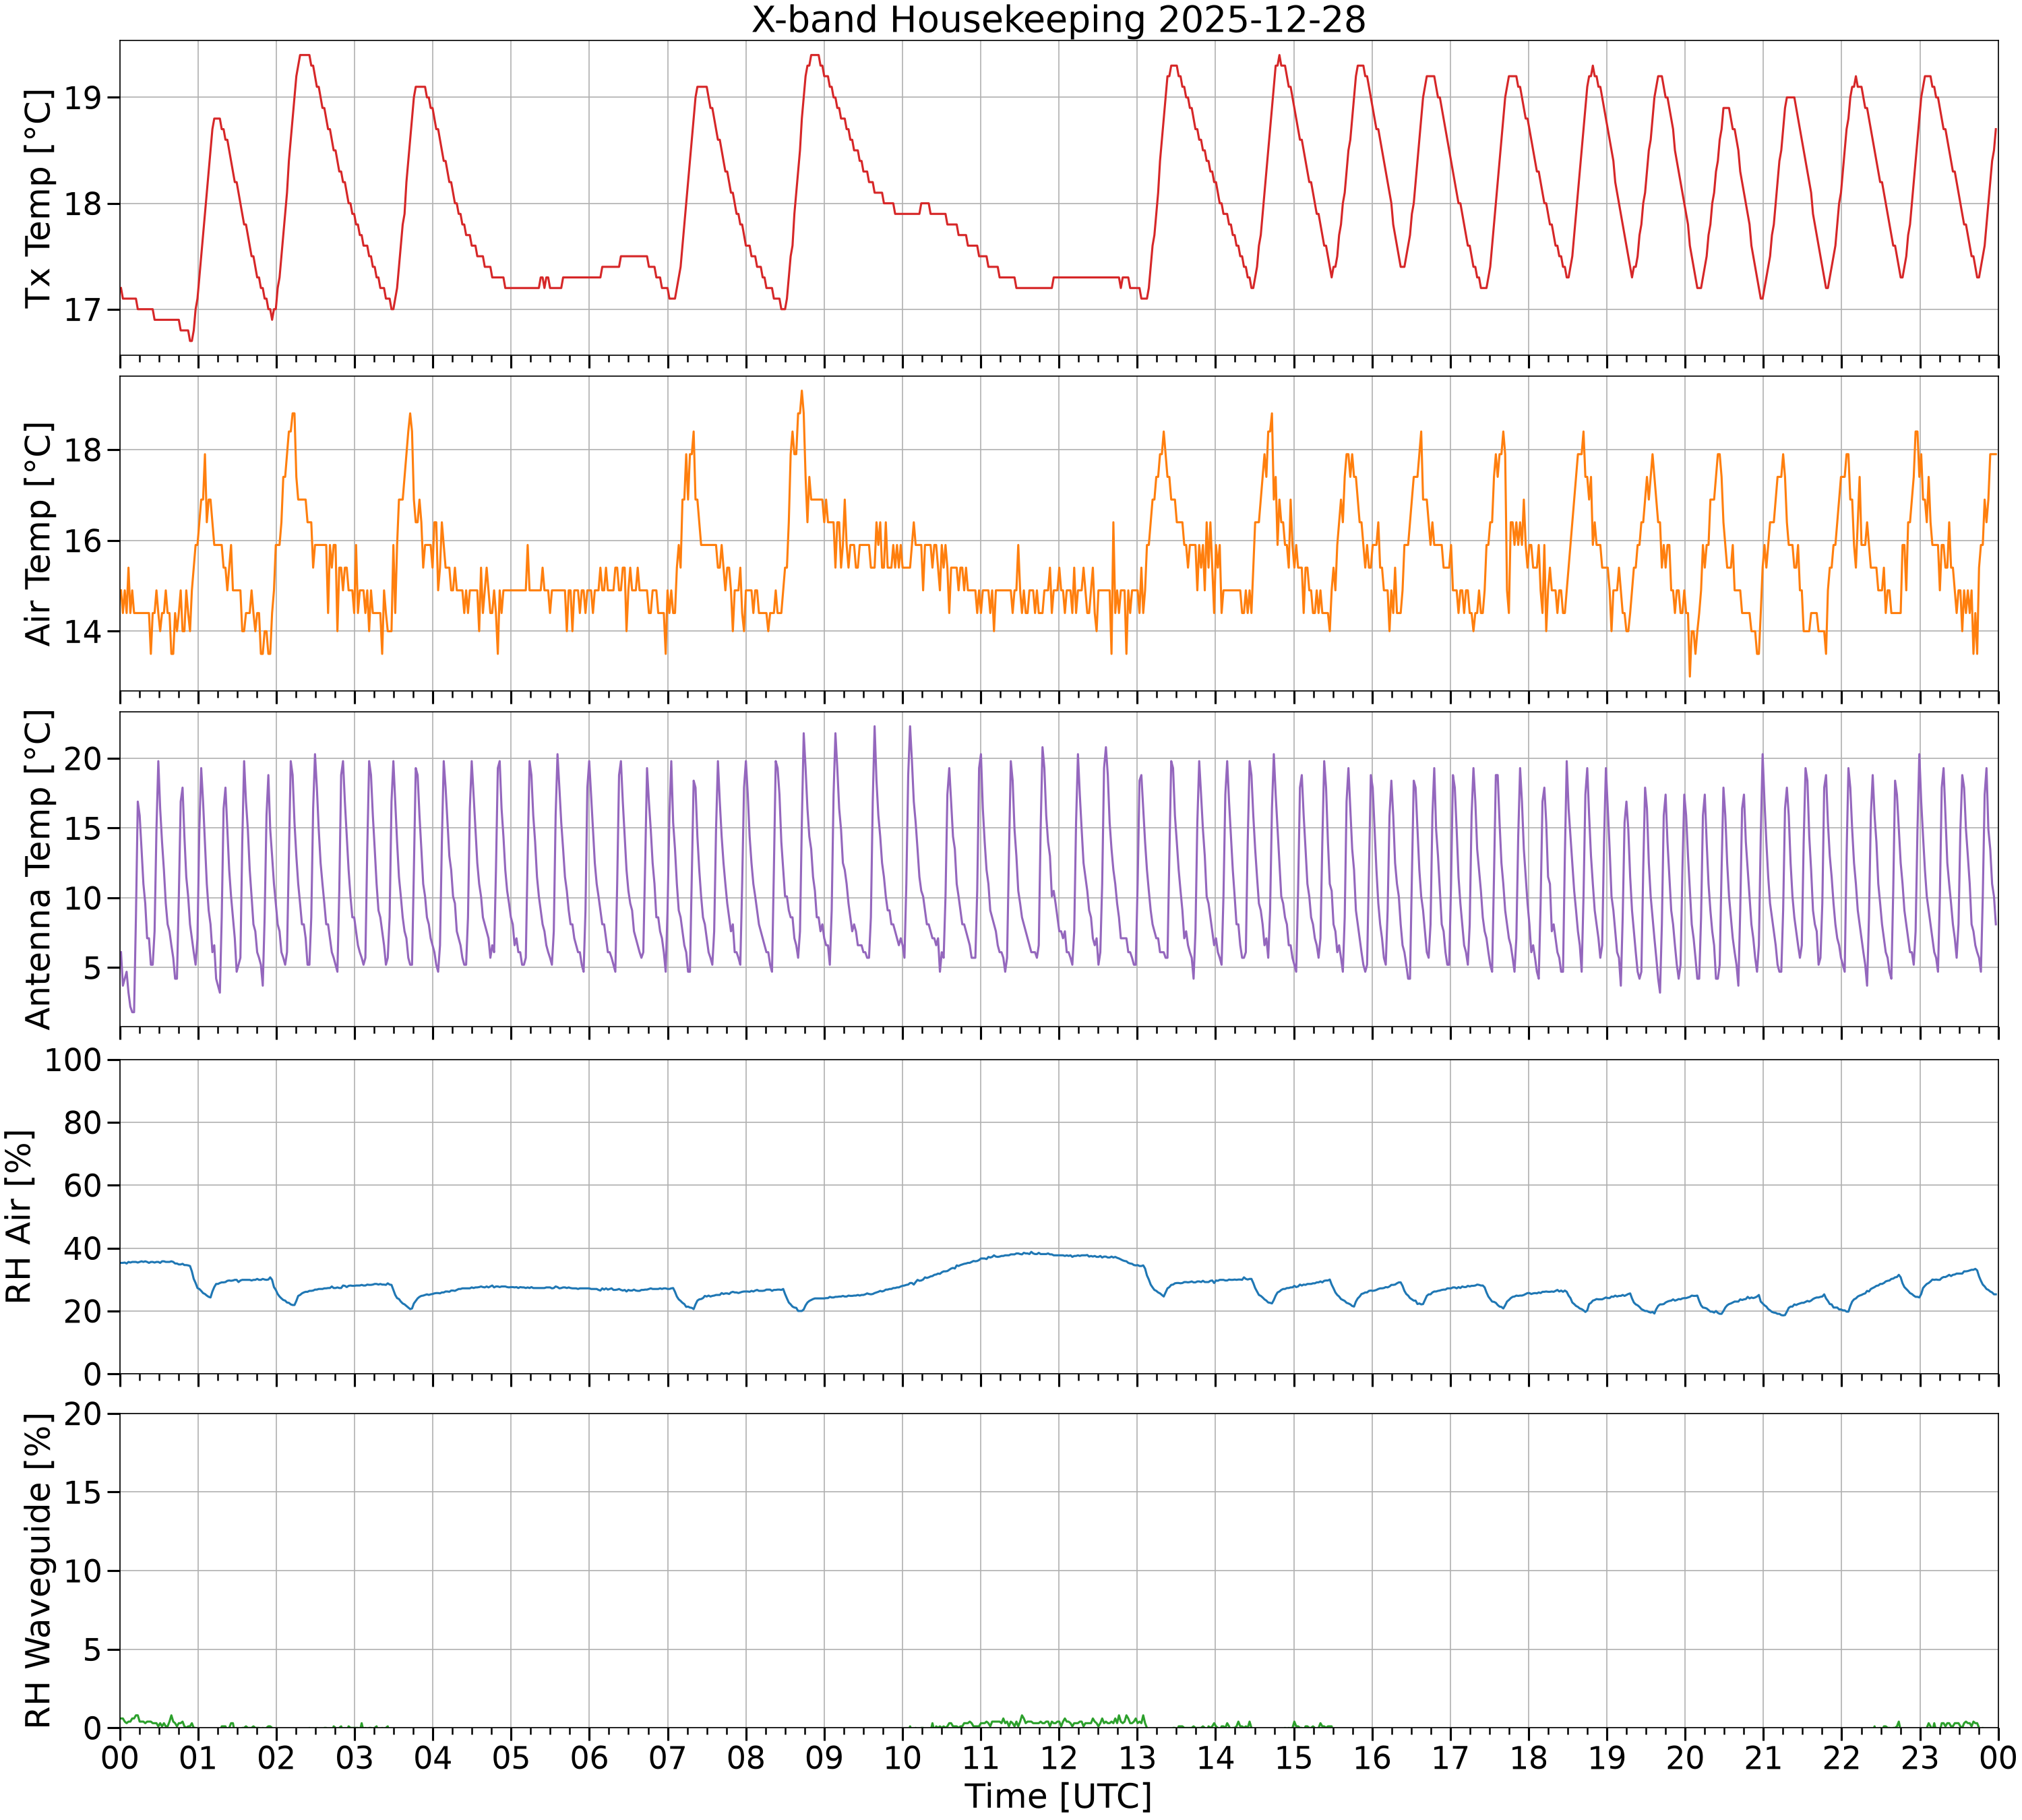Viewport: 2022px width, 1820px height.
Task: Click the 09 hour tick label
Action: pyautogui.click(x=824, y=1757)
